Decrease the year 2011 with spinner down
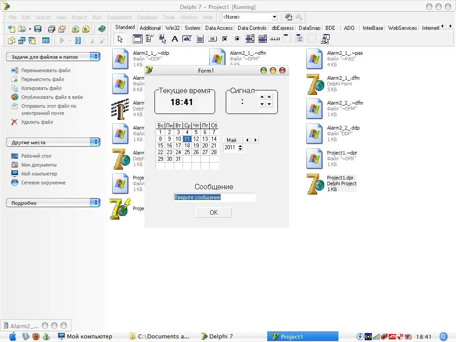The image size is (456, 342). click(x=240, y=149)
